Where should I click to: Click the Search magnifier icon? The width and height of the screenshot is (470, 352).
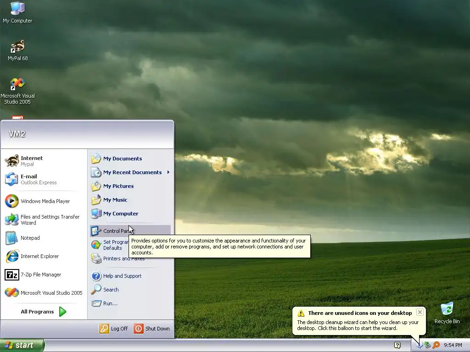[96, 290]
